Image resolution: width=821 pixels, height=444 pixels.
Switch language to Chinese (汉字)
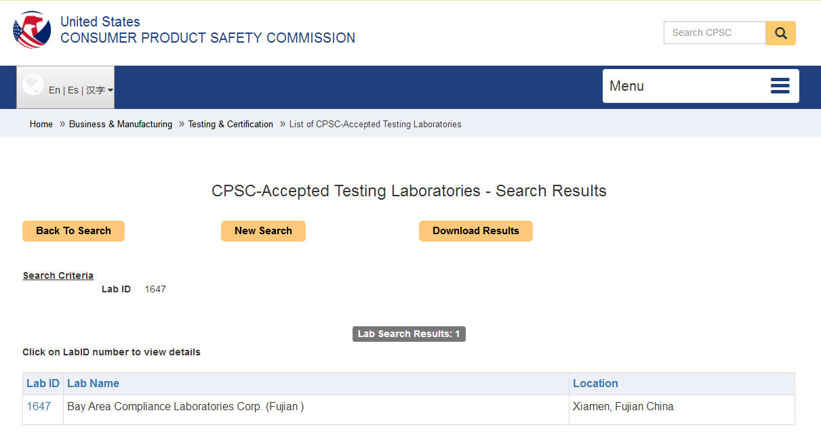click(96, 90)
